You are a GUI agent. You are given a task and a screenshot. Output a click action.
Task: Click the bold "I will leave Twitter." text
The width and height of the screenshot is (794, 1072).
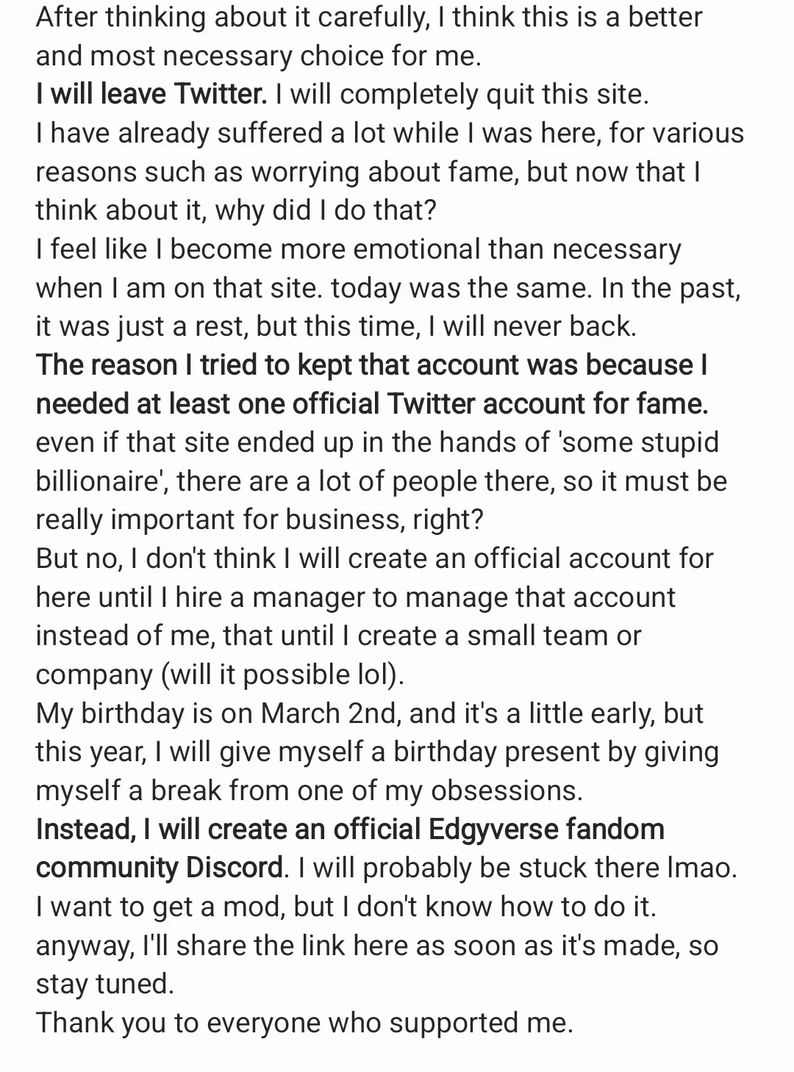tap(151, 94)
